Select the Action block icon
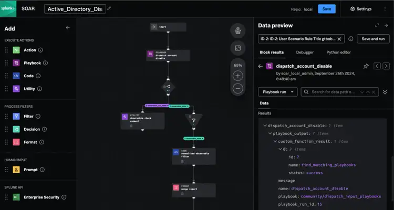 pyautogui.click(x=17, y=50)
